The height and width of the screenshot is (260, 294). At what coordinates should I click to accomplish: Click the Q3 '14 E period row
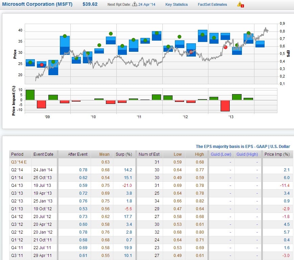coord(19,162)
